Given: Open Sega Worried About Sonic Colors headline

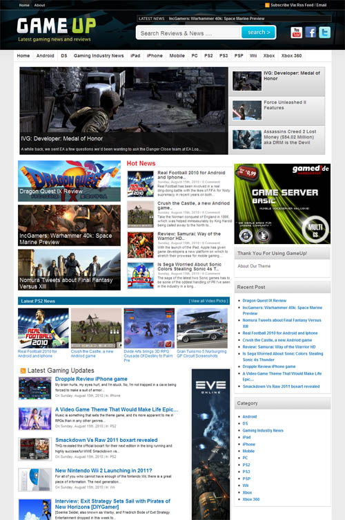Looking at the screenshot, I should pyautogui.click(x=190, y=266).
